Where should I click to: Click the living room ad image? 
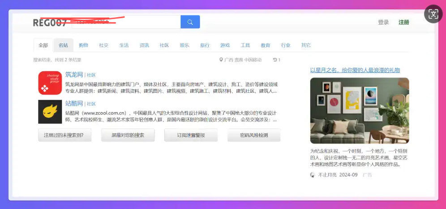(x=360, y=110)
